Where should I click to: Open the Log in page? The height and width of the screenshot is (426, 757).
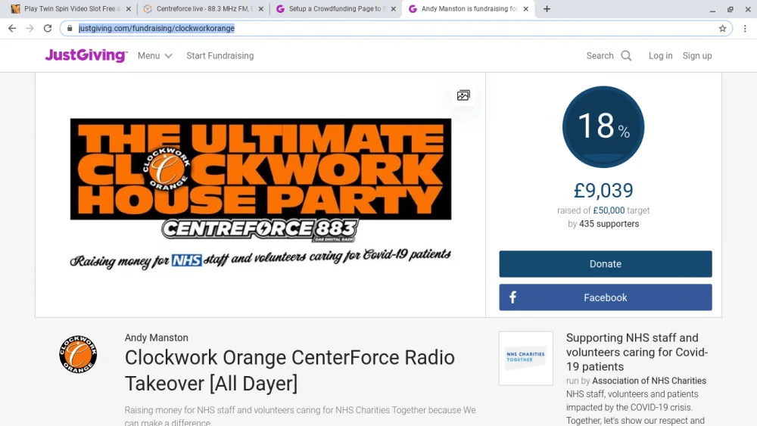point(660,56)
